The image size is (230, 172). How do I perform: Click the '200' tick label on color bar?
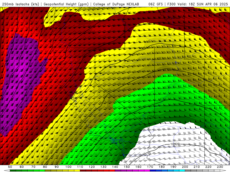tap(185, 167)
